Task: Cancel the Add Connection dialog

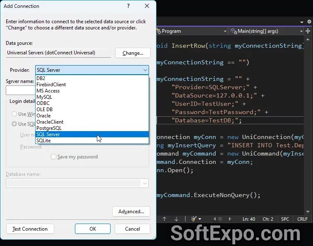Action: pos(132,229)
